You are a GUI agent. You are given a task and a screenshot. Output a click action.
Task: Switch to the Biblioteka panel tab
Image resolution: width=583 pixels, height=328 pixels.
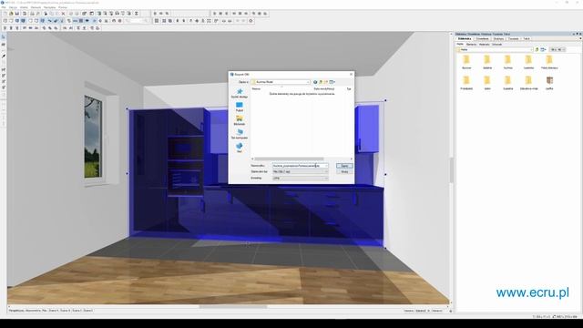(x=465, y=38)
